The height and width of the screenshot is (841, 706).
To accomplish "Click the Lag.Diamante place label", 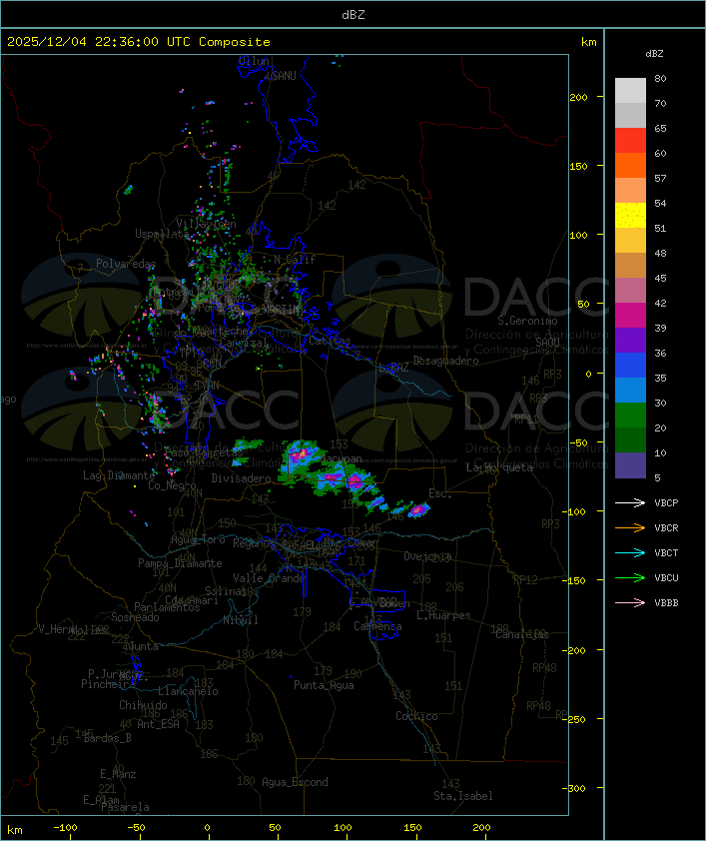I will (119, 475).
